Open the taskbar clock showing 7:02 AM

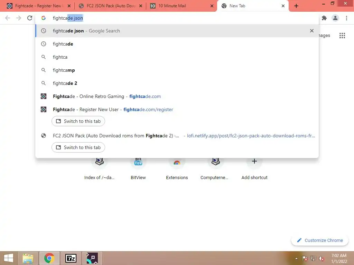pos(339,258)
